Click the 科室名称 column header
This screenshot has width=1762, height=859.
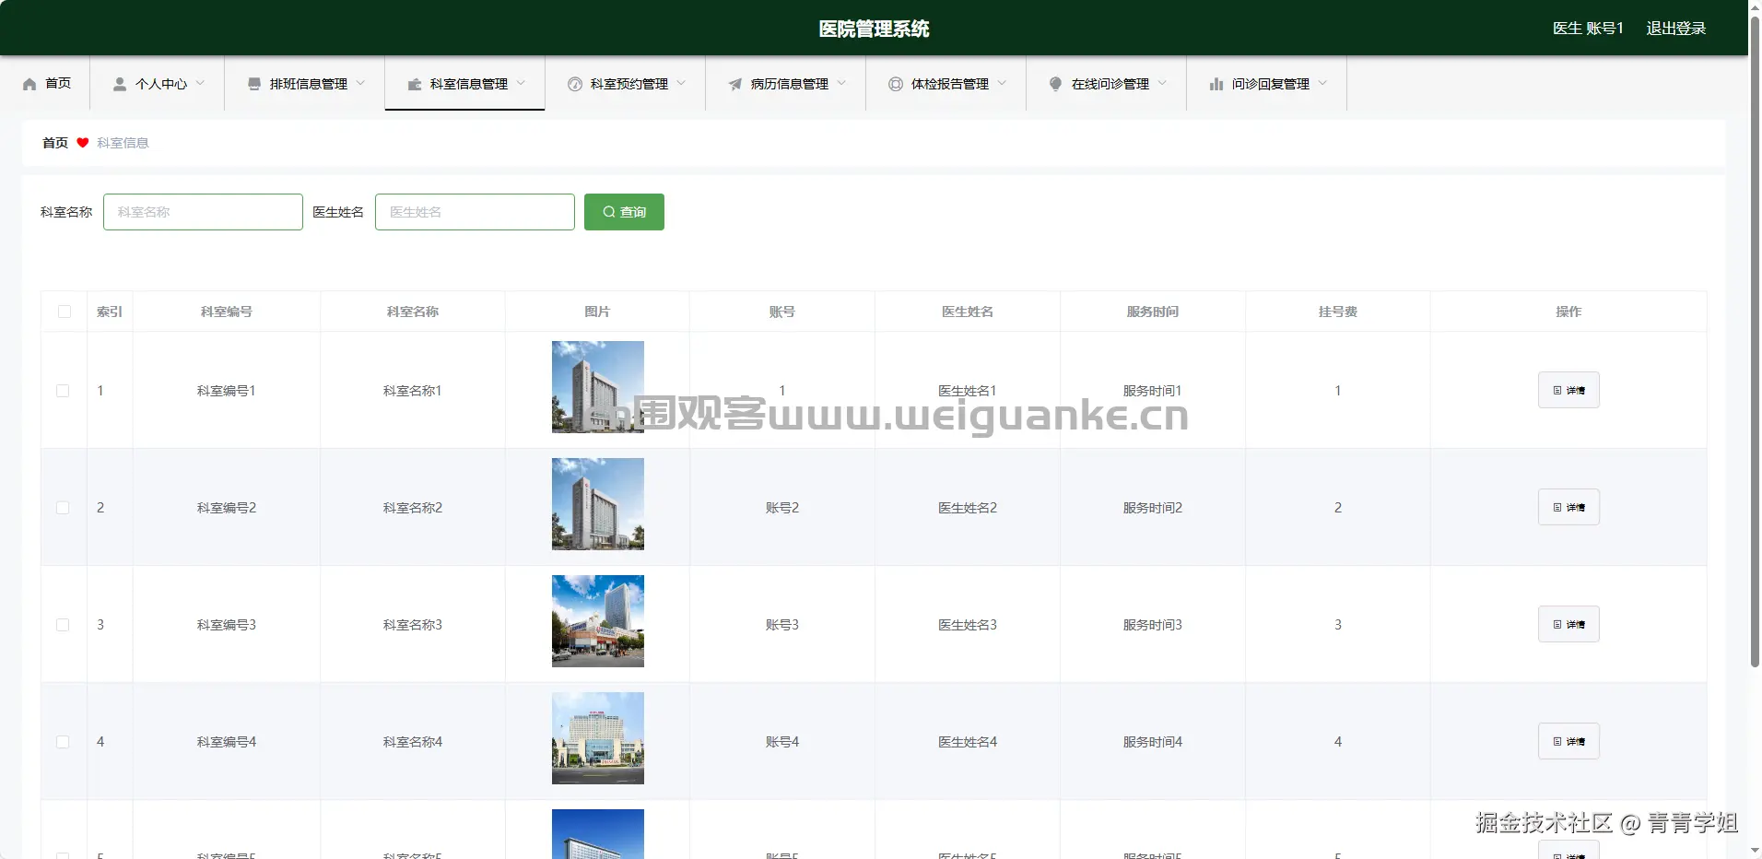(x=413, y=312)
